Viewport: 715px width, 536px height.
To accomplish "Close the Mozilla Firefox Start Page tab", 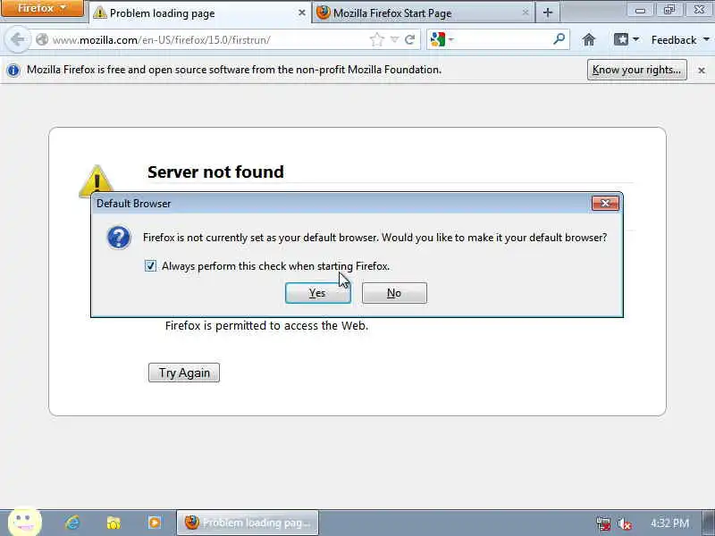I will (x=526, y=13).
